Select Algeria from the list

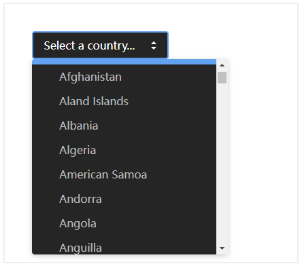[124, 150]
